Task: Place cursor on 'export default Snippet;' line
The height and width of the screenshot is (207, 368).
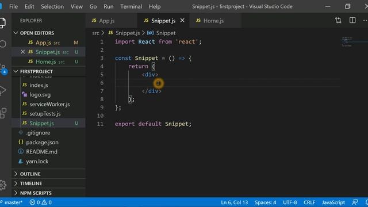Action: click(x=153, y=124)
